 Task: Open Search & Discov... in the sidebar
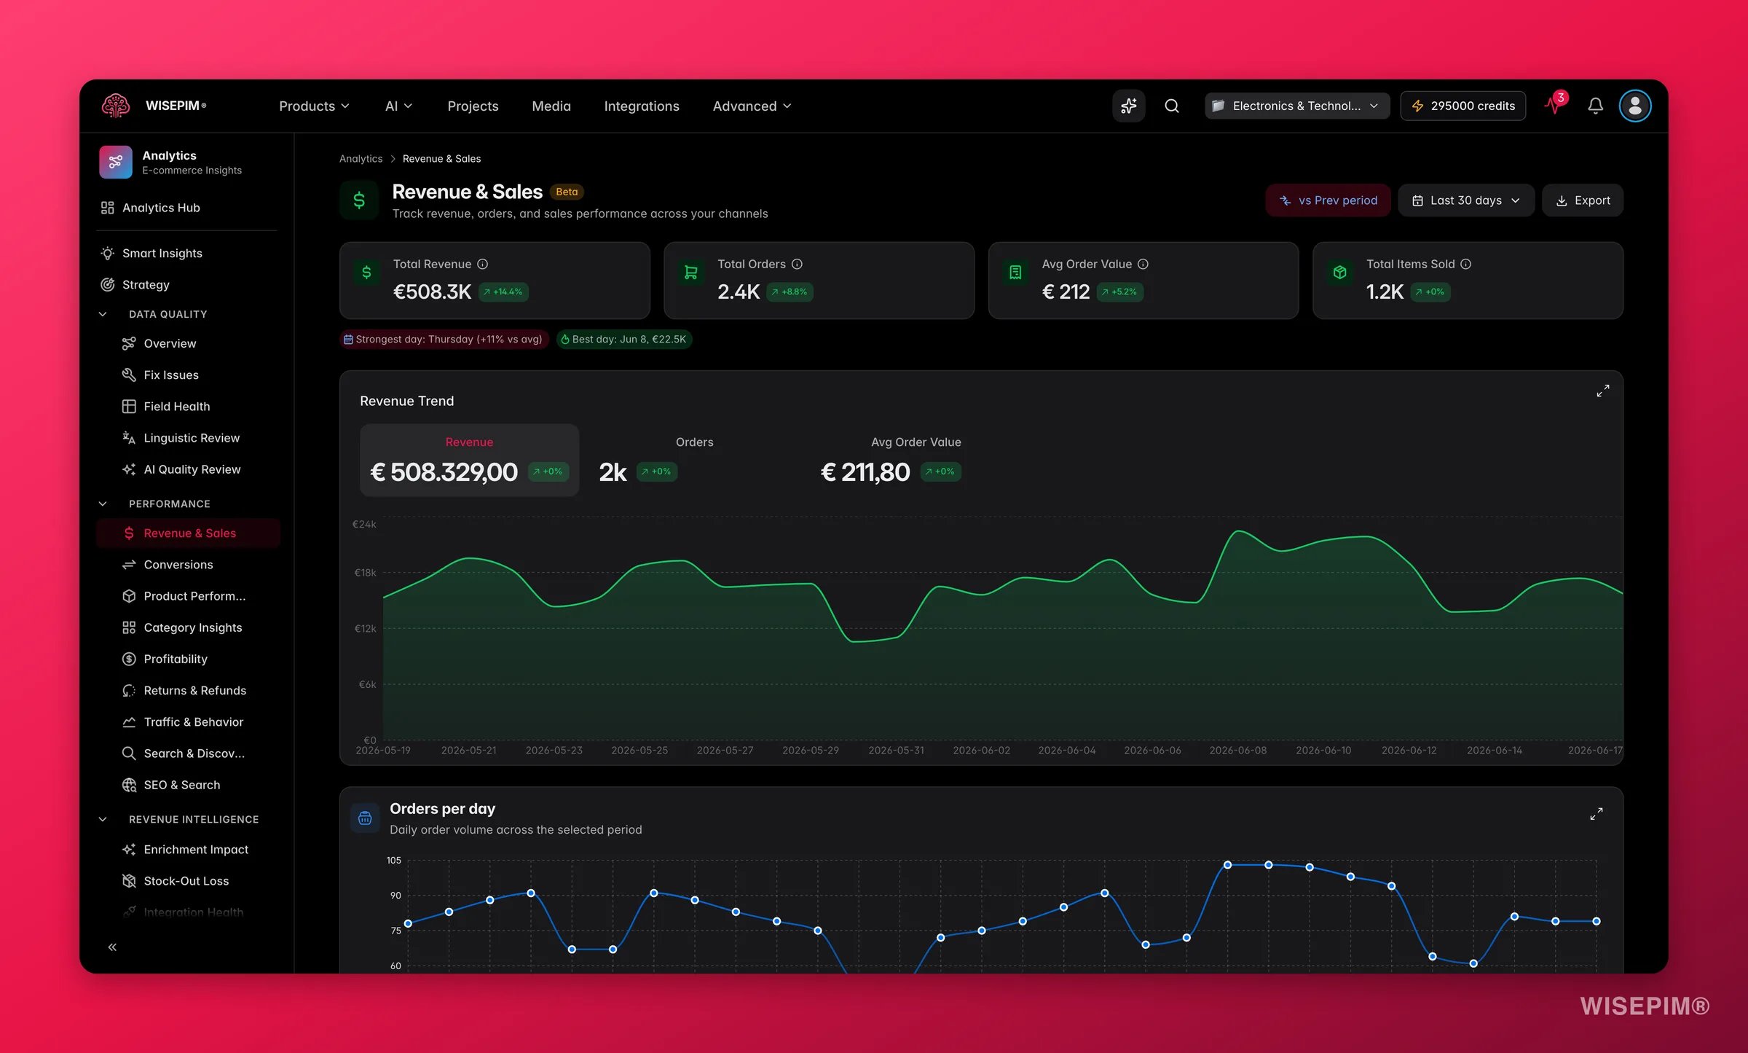187,753
